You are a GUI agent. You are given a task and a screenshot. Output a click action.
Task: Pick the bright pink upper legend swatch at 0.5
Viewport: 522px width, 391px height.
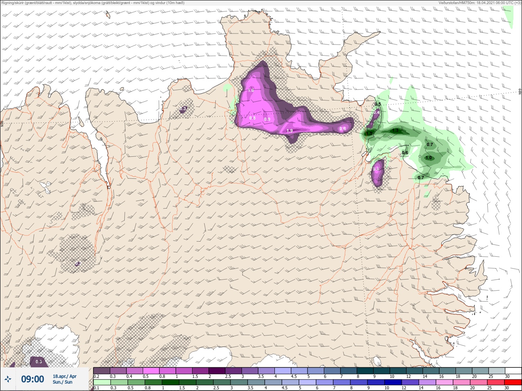pos(151,371)
